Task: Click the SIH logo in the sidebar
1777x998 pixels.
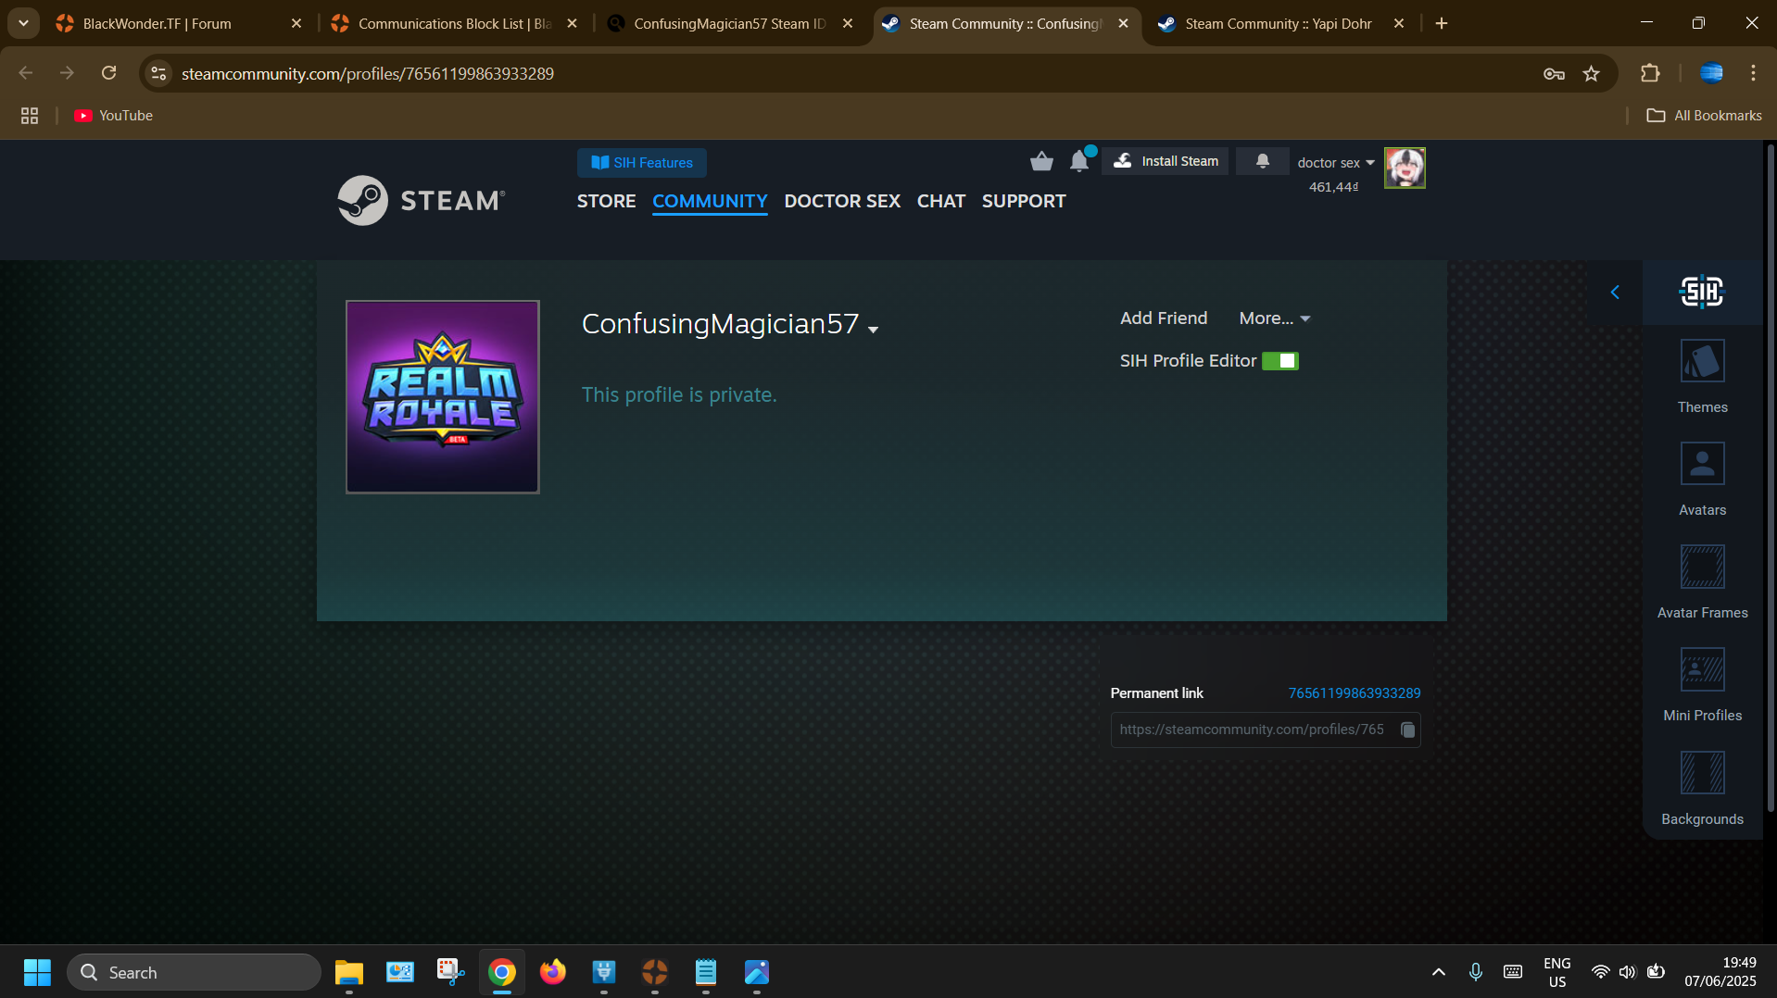Action: 1702,292
